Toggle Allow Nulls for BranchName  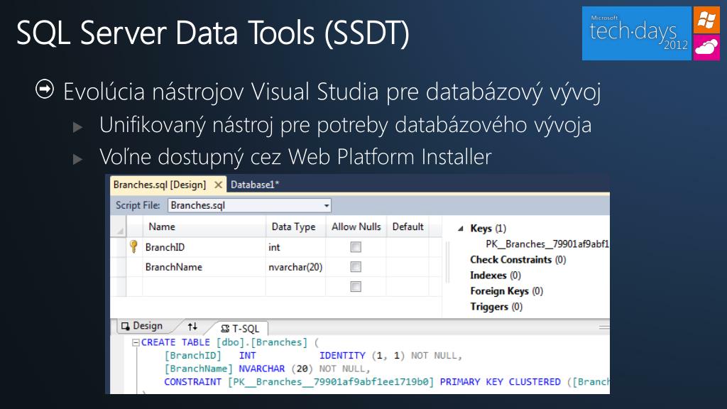tap(356, 267)
